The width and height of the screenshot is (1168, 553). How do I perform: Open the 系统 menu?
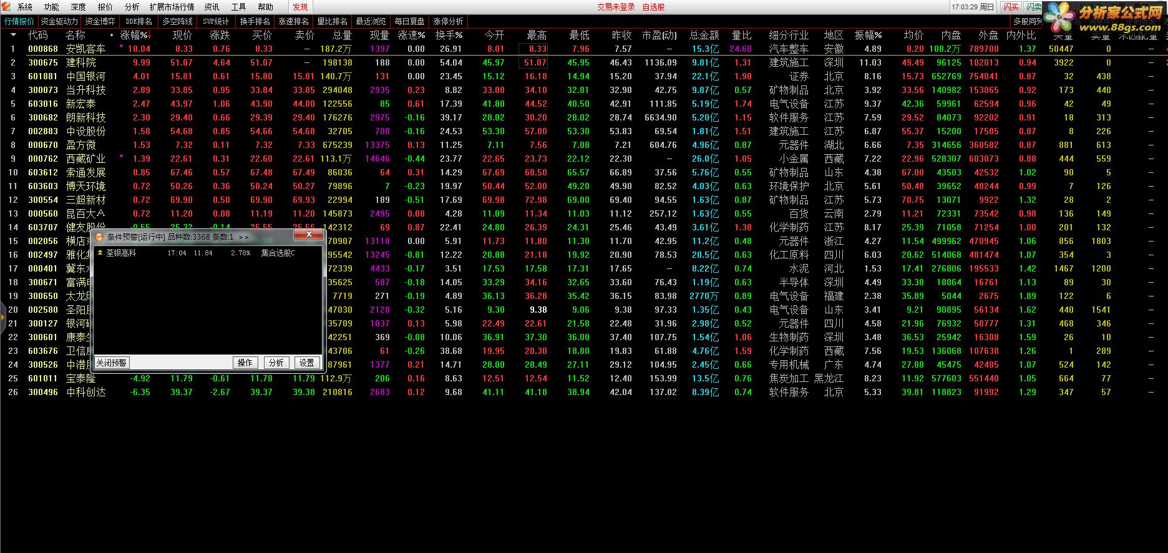pos(25,7)
